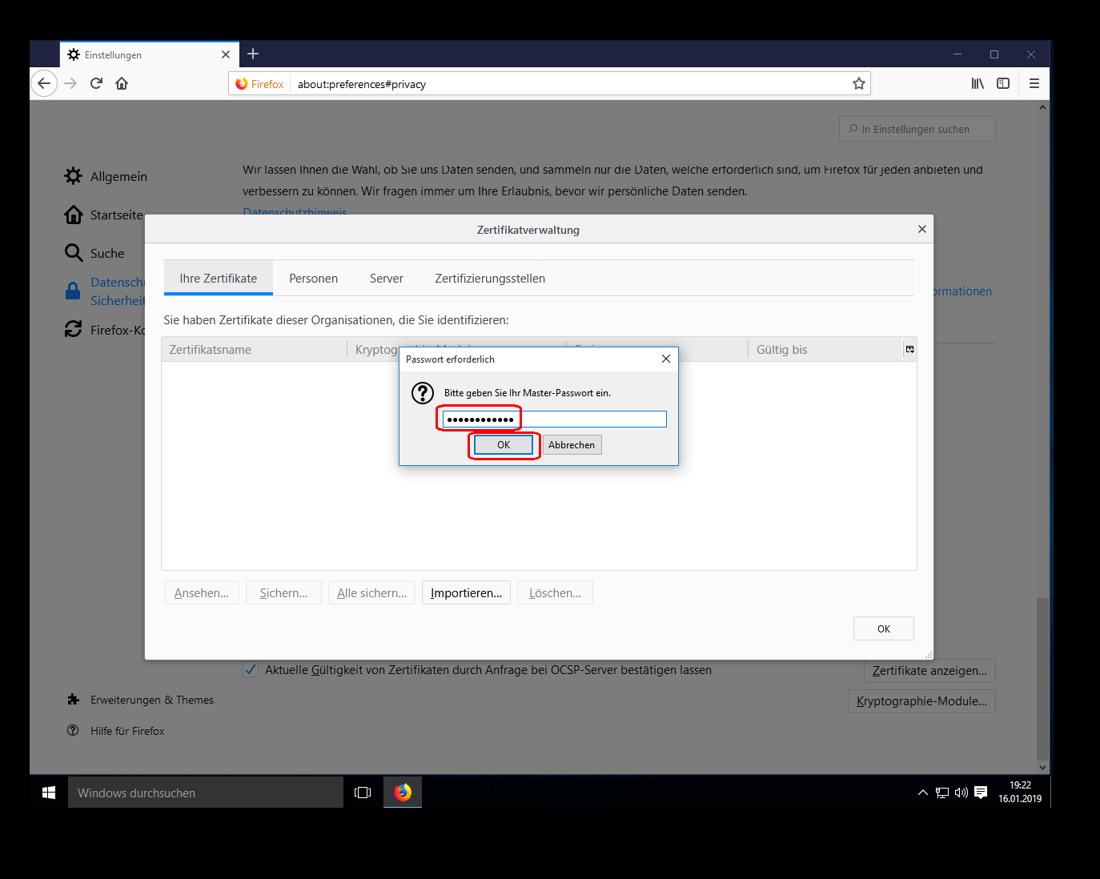The height and width of the screenshot is (879, 1100).
Task: Click the Firefox reload page icon
Action: coord(96,83)
